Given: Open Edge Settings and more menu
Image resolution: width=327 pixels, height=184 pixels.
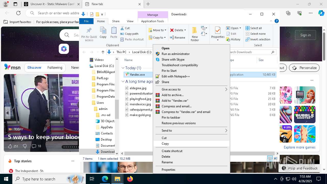Looking at the screenshot, I should pos(311,13).
